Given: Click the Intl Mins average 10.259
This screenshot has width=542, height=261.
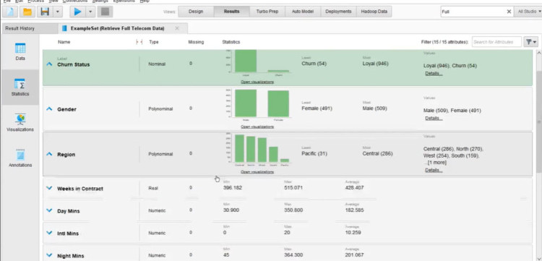Looking at the screenshot, I should point(353,233).
